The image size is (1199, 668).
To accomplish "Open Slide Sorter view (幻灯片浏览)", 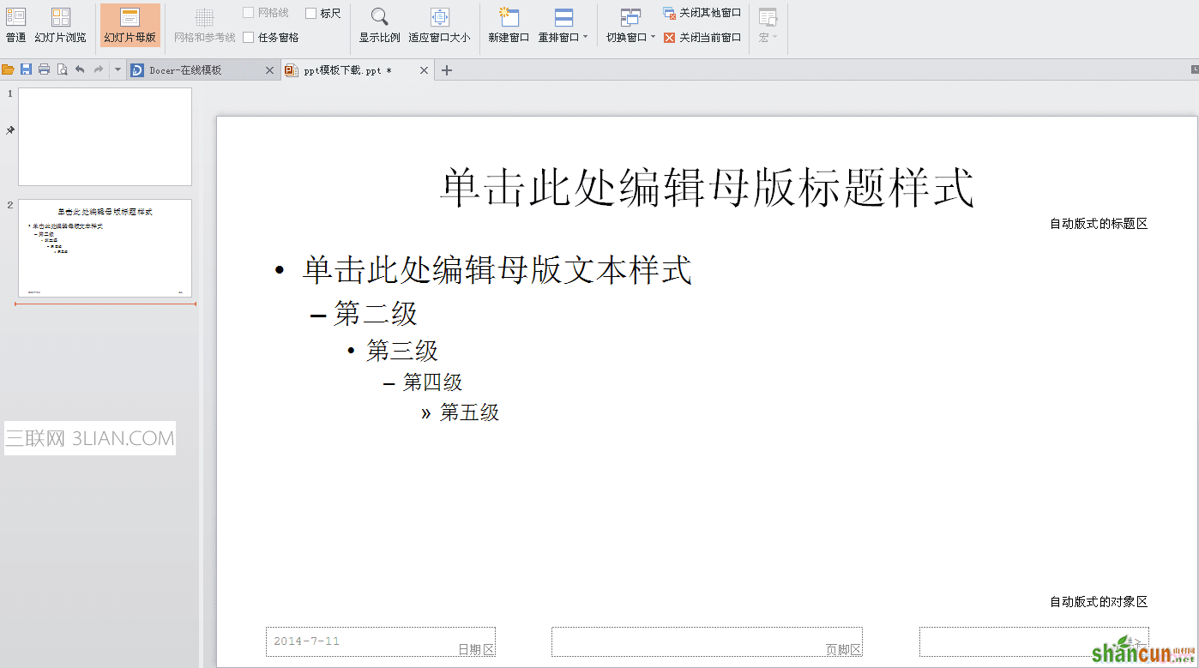I will pos(61,25).
